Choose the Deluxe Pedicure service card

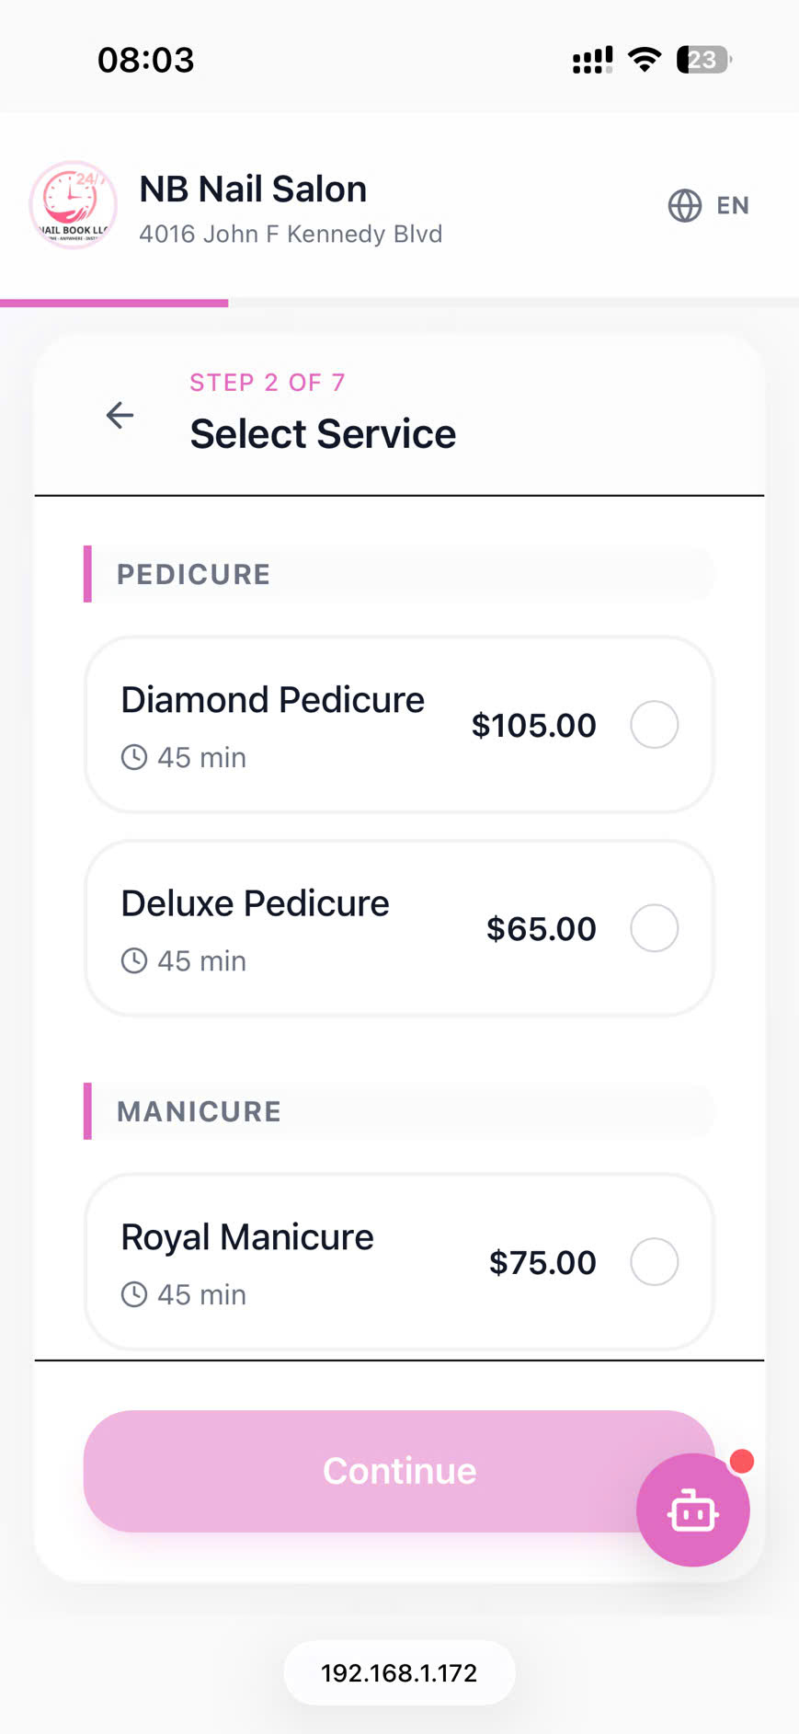coord(399,928)
